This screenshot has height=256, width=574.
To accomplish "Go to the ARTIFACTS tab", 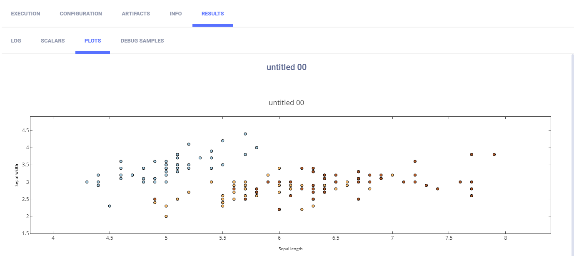I will pos(136,14).
